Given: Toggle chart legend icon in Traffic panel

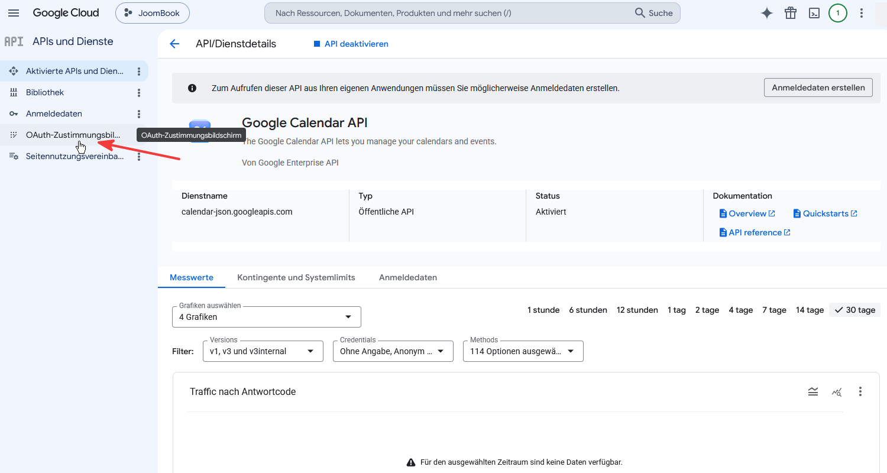Looking at the screenshot, I should (813, 391).
